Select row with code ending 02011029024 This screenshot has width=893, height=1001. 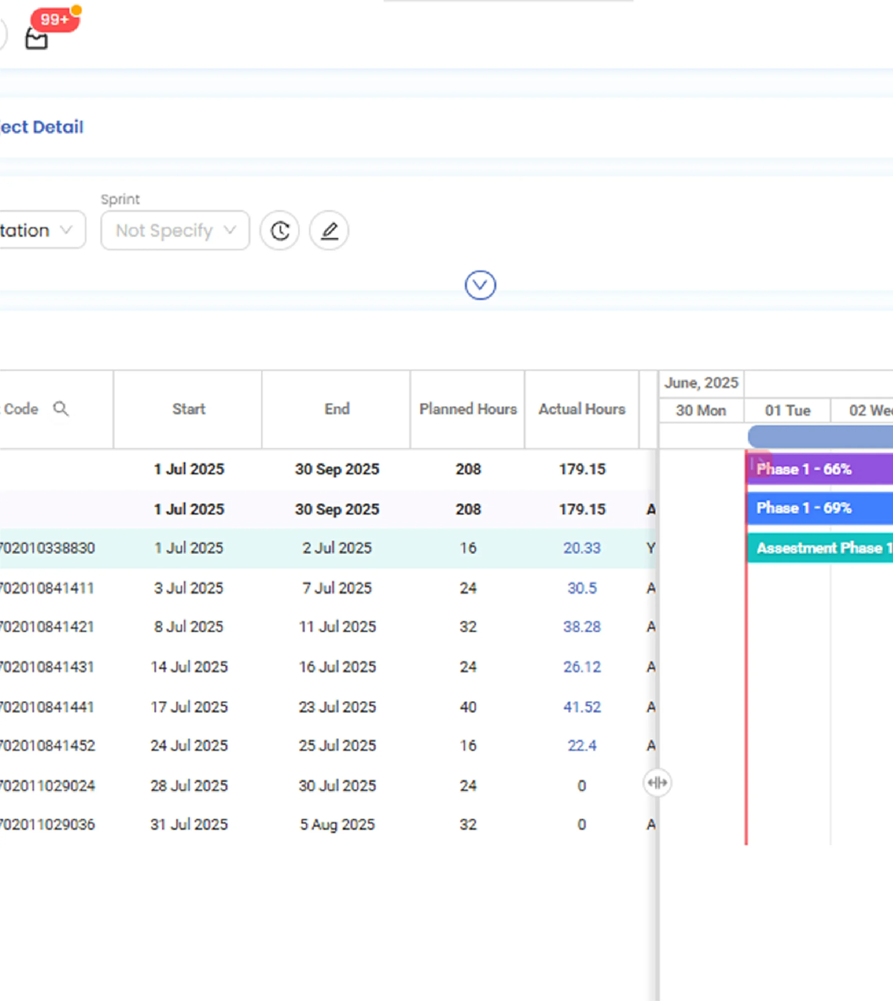328,786
